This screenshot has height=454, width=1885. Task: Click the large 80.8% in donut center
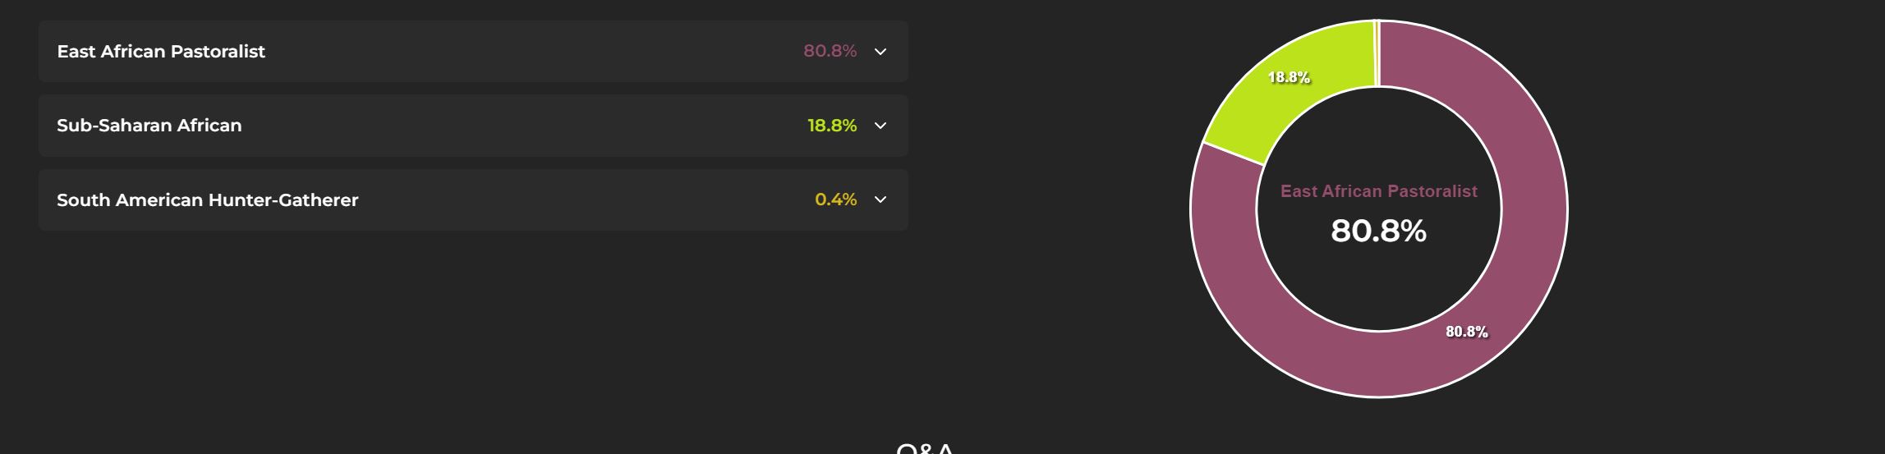[x=1379, y=231]
